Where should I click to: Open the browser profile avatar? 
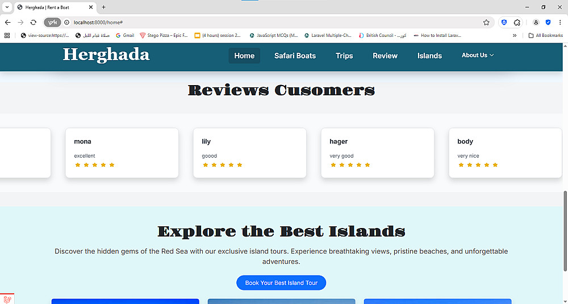click(x=536, y=23)
